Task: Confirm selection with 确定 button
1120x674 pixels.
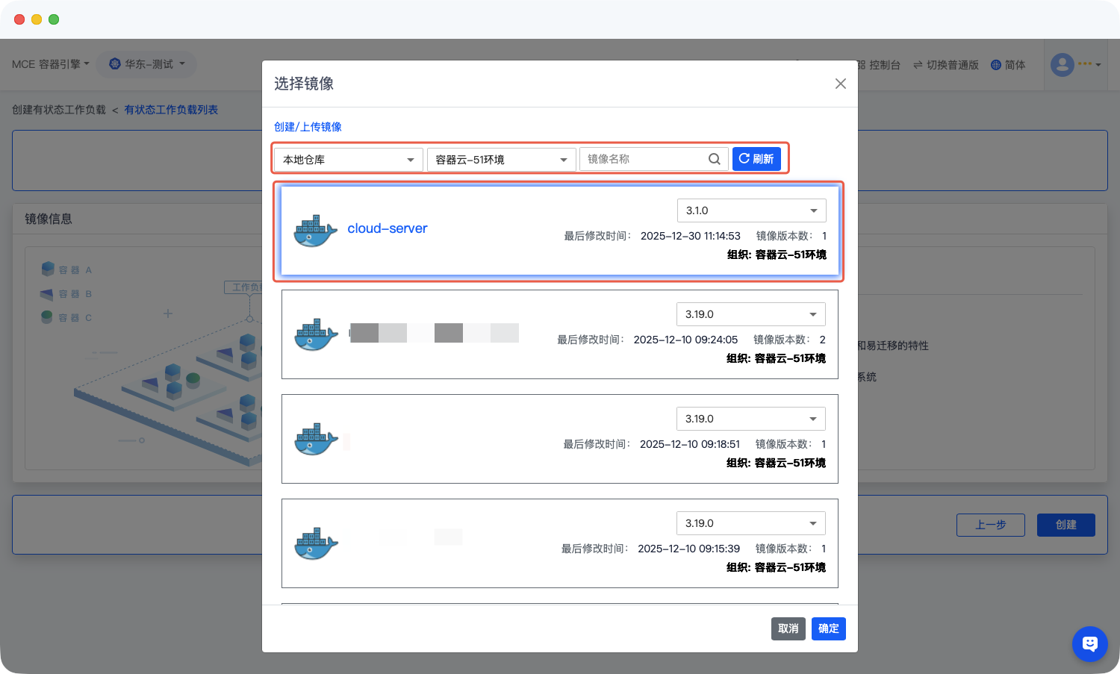Action: click(x=828, y=628)
